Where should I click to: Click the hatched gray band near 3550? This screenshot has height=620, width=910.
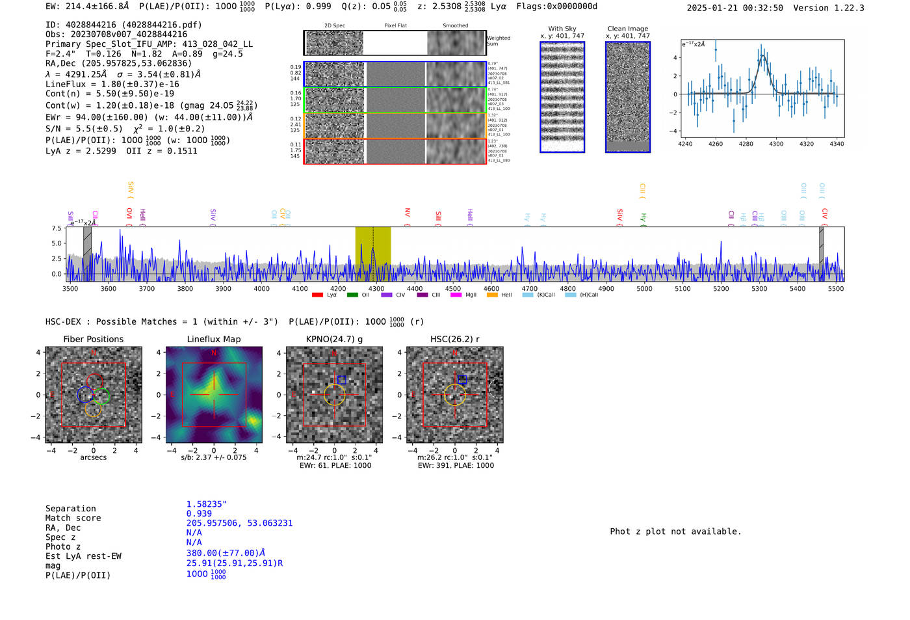87,254
